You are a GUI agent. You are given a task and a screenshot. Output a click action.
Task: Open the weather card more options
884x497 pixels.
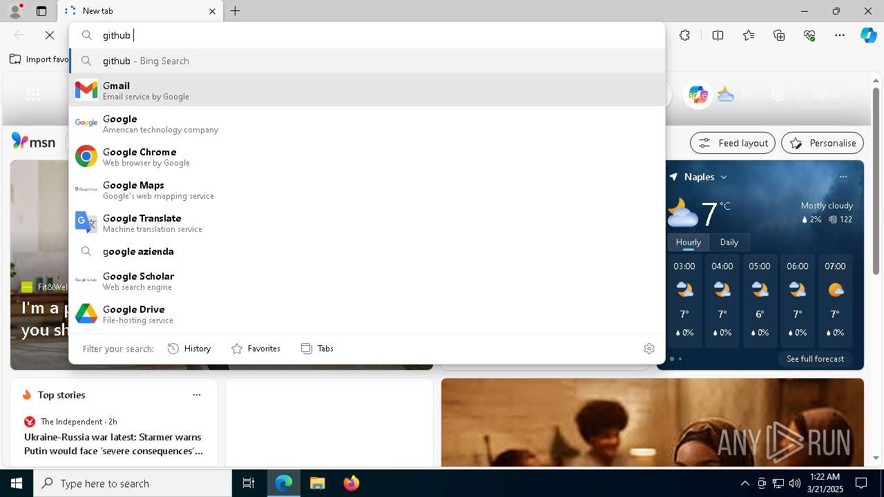coord(843,177)
